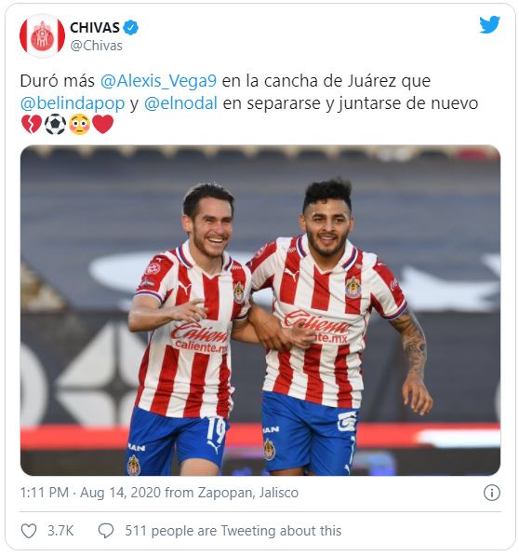519x556 pixels.
Task: Click the CHIVAS account name
Action: [x=95, y=28]
